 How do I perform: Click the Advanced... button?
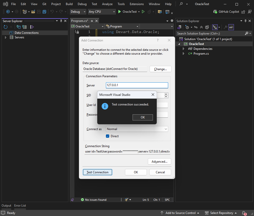click(159, 162)
